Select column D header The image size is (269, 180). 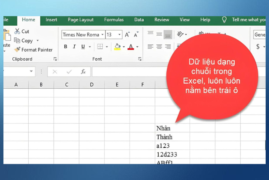[92, 85]
